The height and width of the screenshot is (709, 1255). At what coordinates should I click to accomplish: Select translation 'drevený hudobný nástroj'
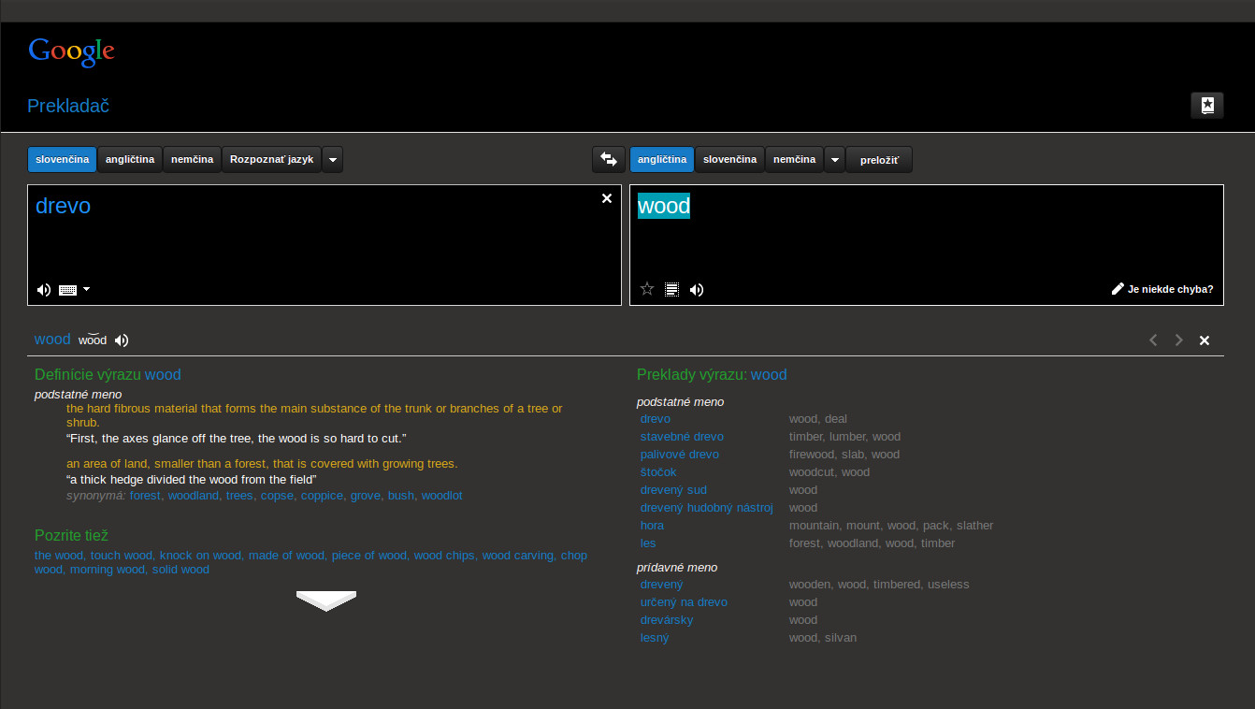[707, 508]
